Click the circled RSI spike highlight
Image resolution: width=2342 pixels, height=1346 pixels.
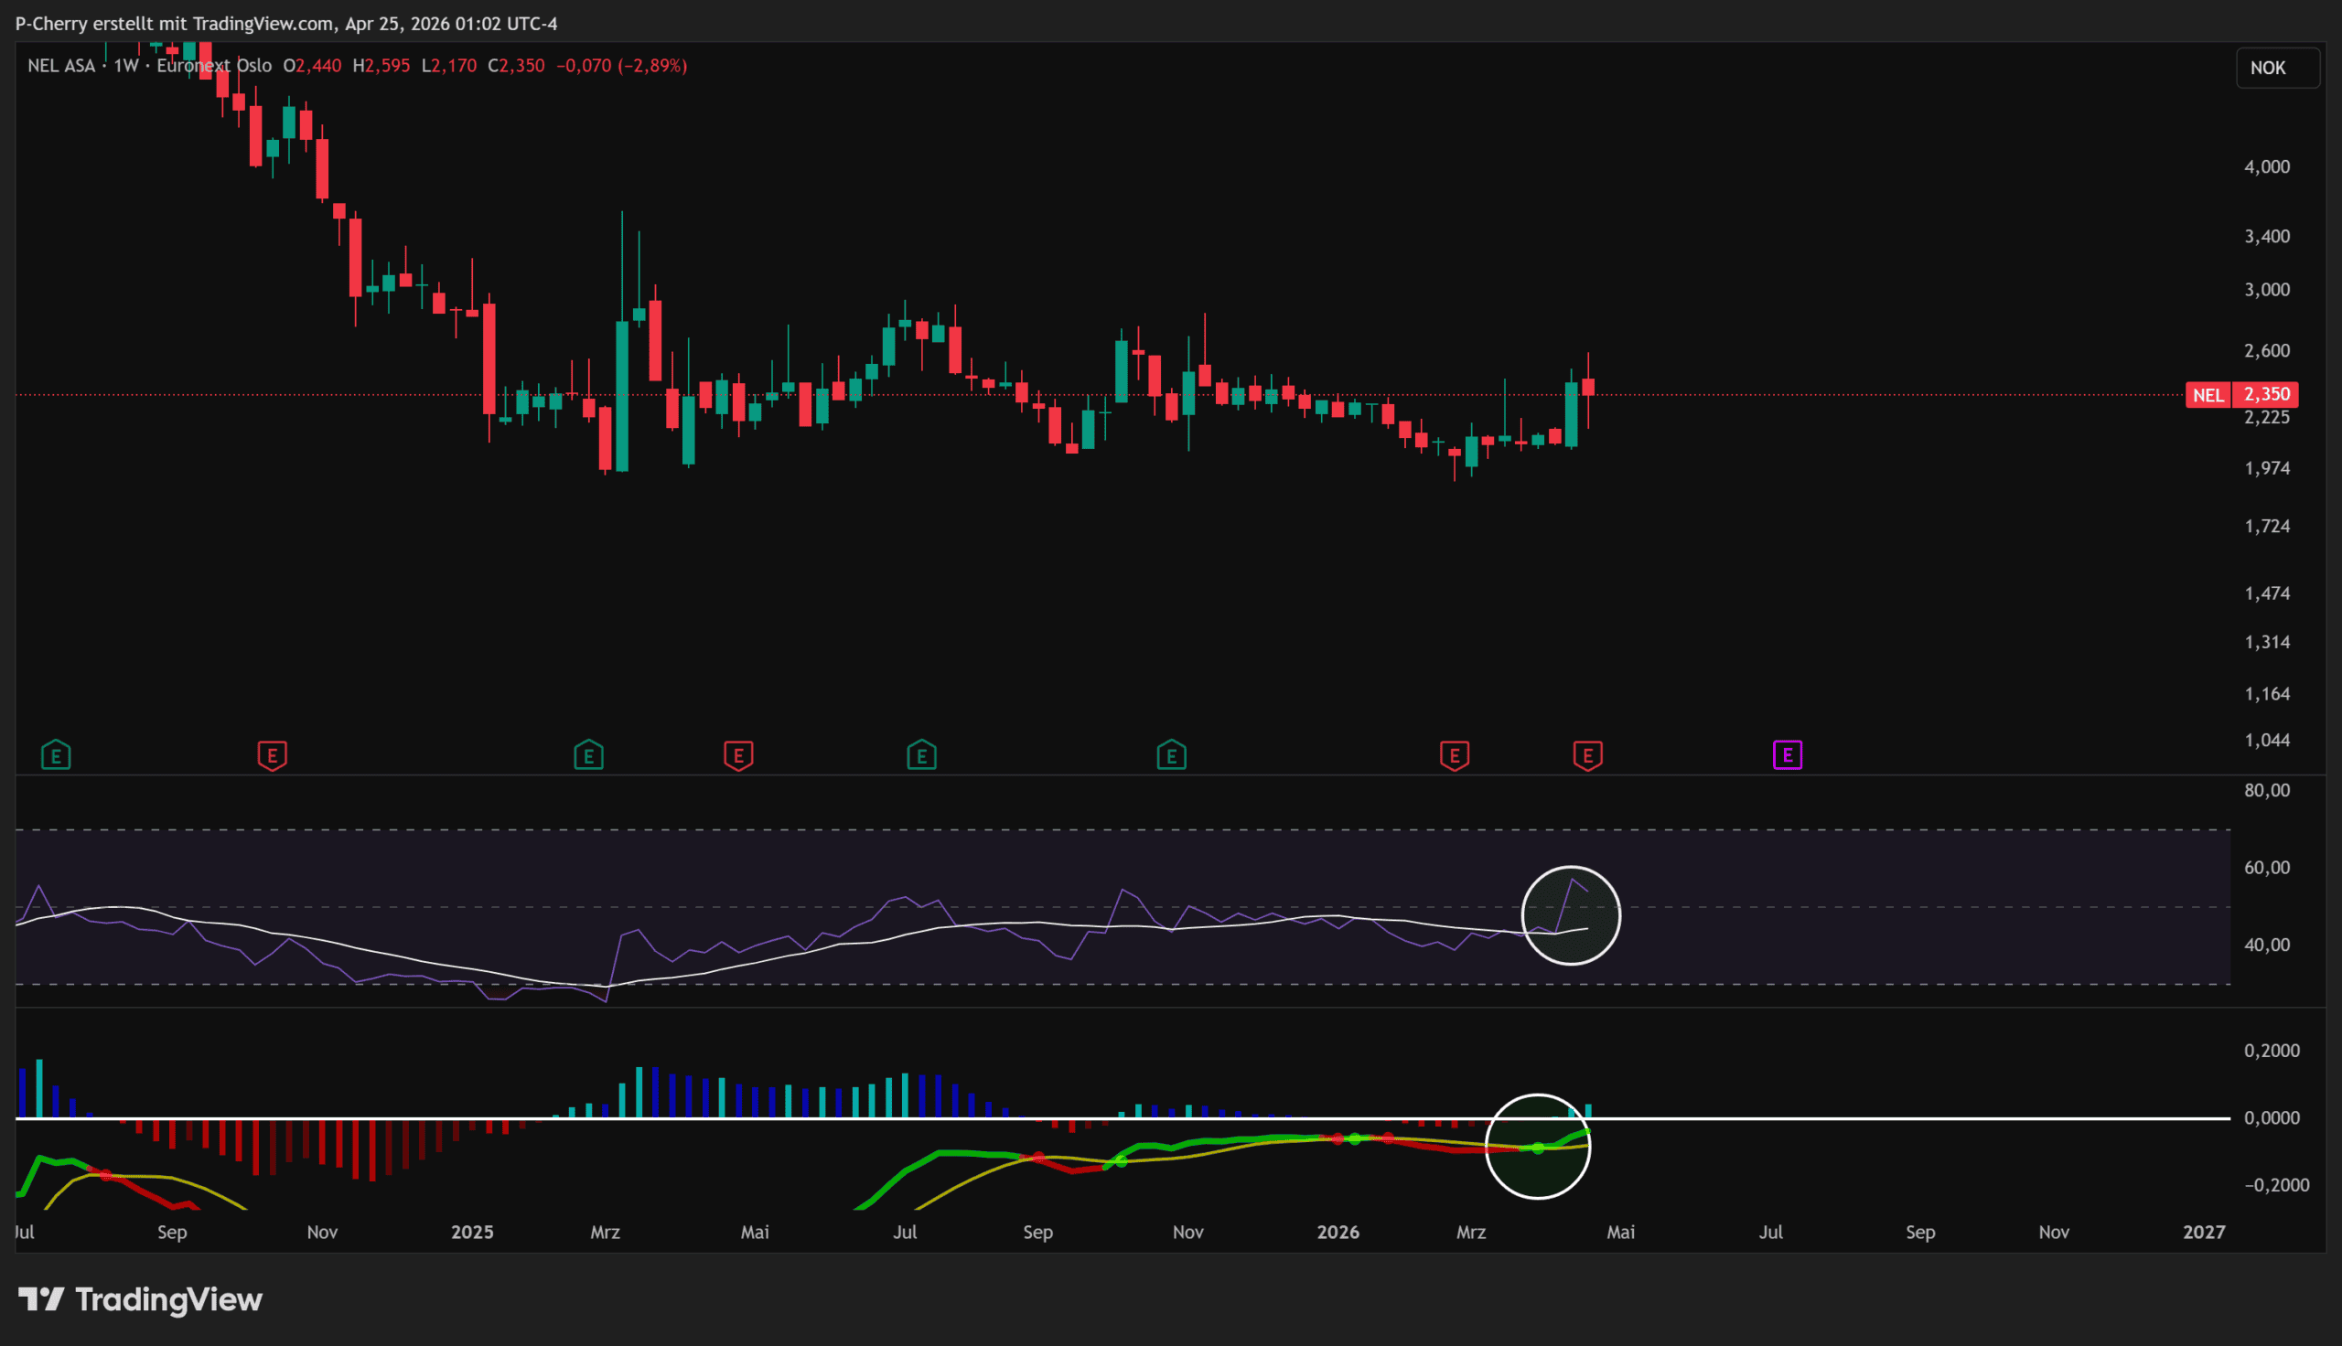(x=1570, y=915)
